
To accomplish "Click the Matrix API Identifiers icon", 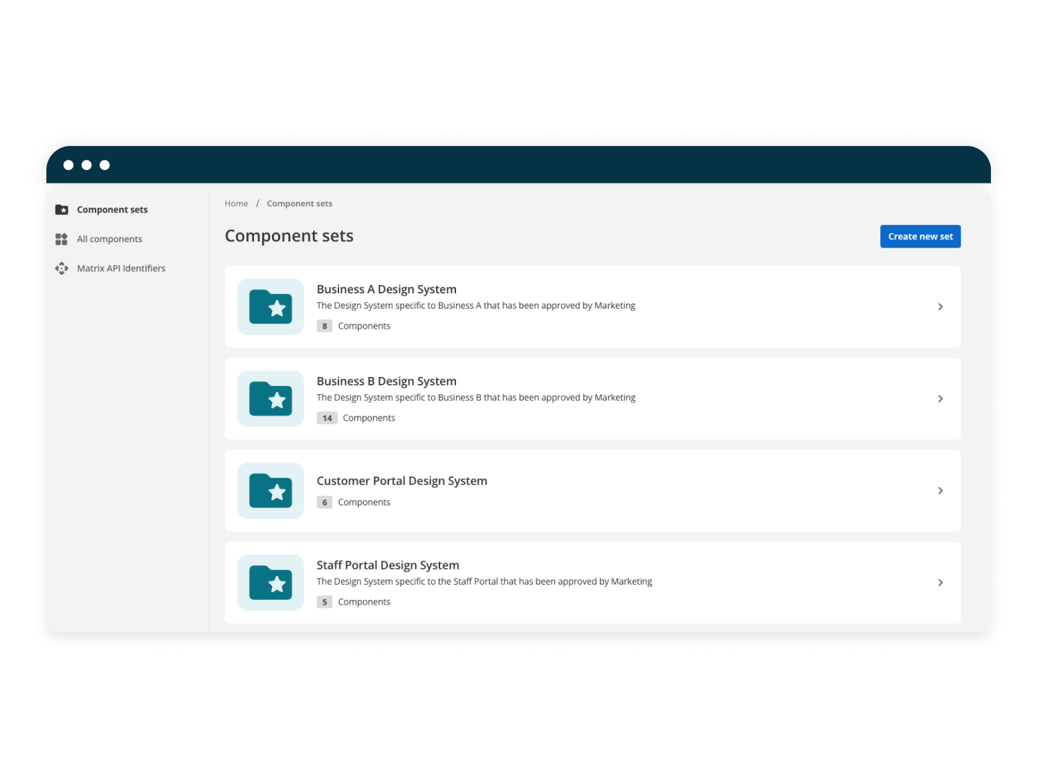I will click(62, 268).
